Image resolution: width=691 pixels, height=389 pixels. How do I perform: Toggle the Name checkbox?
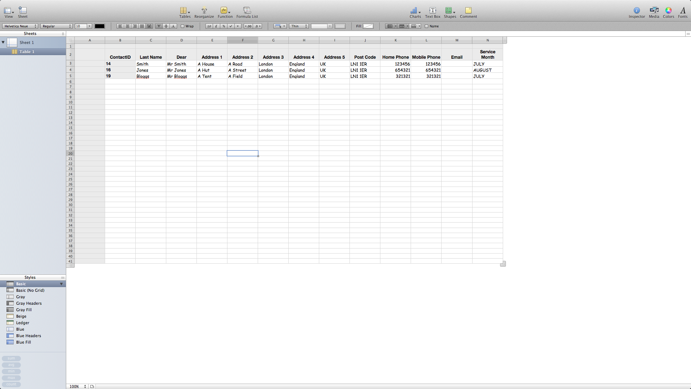pos(426,26)
